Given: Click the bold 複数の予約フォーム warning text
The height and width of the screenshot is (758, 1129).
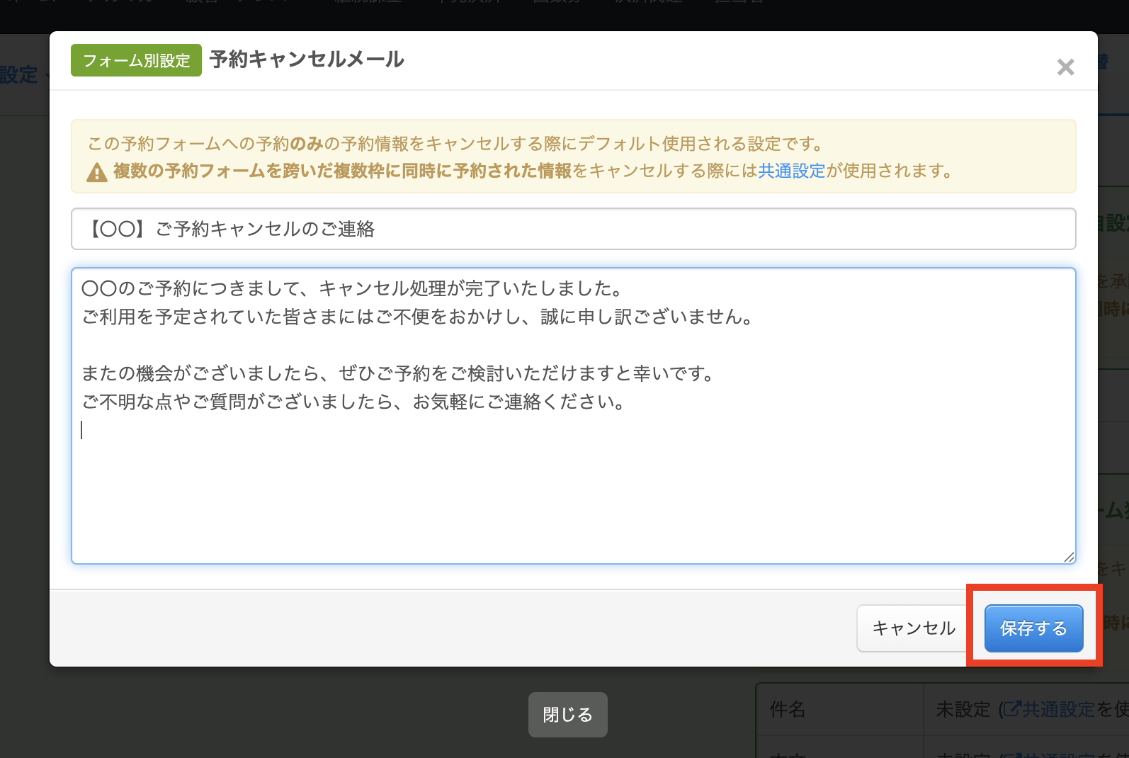Looking at the screenshot, I should click(x=343, y=171).
